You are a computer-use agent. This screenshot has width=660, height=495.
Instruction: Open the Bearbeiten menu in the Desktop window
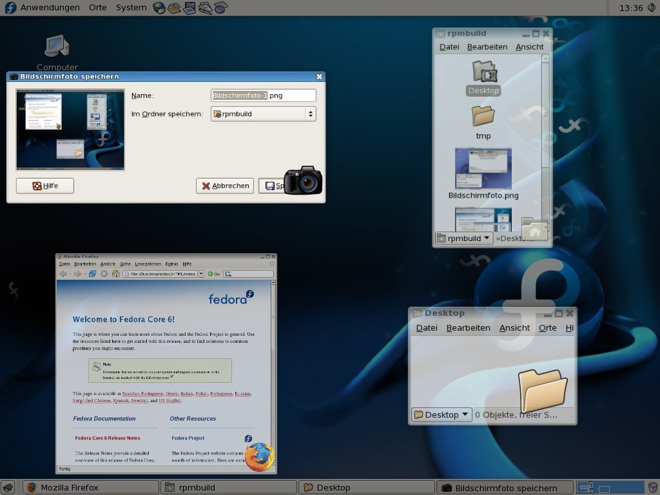[x=468, y=327]
